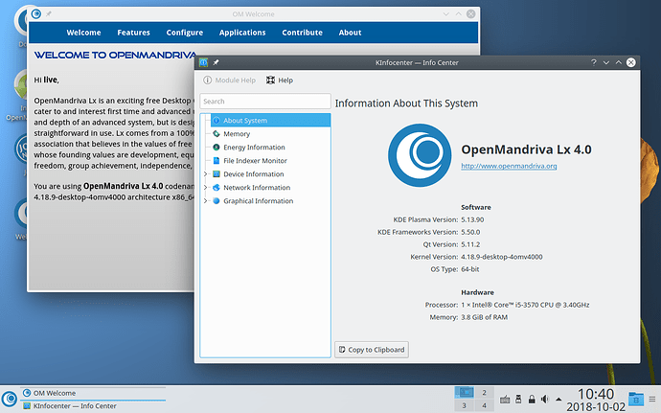Open keyboard layout tray icon
This screenshot has width=661, height=413.
click(505, 399)
